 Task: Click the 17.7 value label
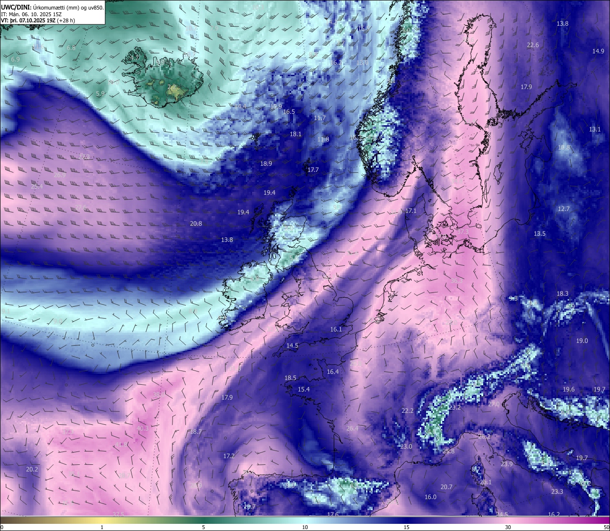point(313,170)
